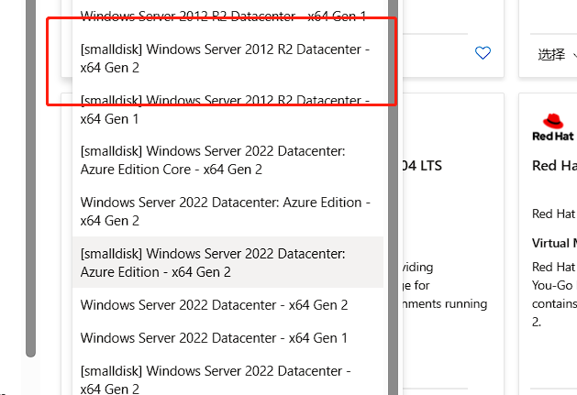Open the Red Hat card title
Screen dimensions: 577x395
point(554,166)
